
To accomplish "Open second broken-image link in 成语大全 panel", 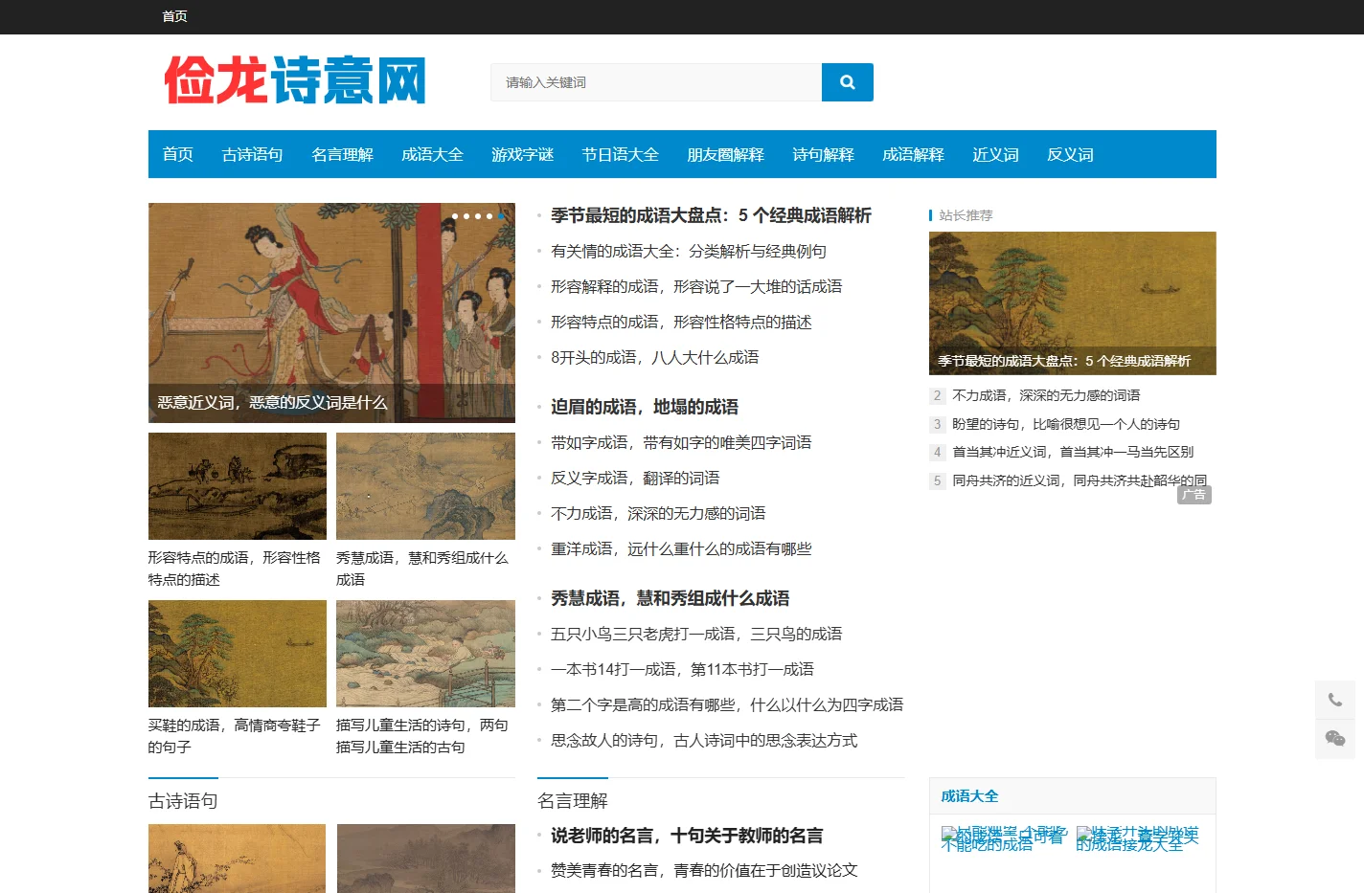I will point(1138,838).
